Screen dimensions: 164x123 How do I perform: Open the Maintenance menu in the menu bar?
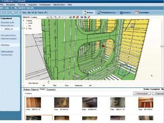coord(45,5)
